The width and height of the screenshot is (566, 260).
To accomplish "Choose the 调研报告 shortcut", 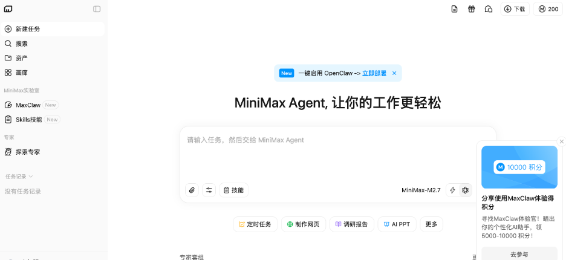I will (351, 224).
